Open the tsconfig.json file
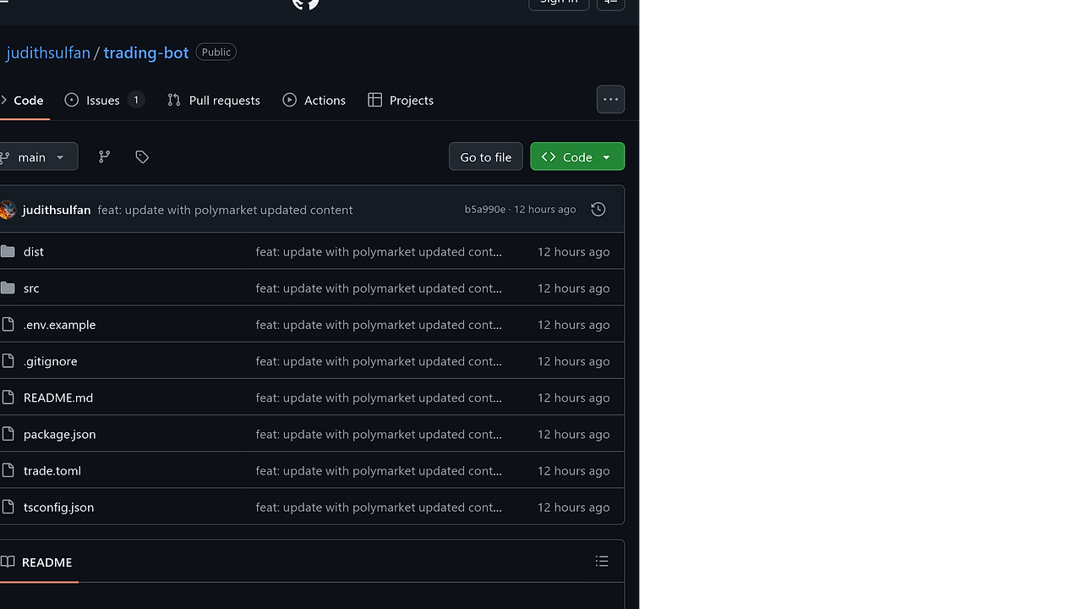Screen dimensions: 1082x609 [x=59, y=507]
